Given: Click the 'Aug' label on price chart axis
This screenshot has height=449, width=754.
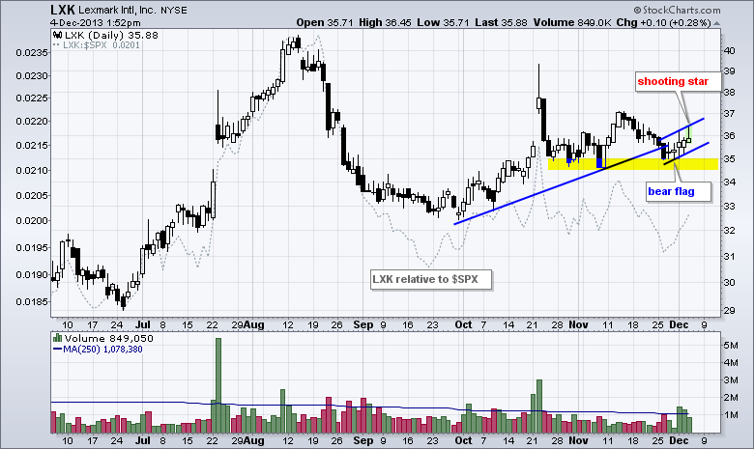Looking at the screenshot, I should [x=254, y=324].
